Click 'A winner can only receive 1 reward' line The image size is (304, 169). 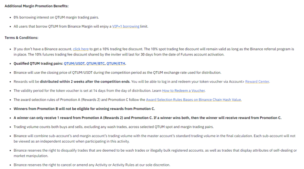tap(147, 118)
